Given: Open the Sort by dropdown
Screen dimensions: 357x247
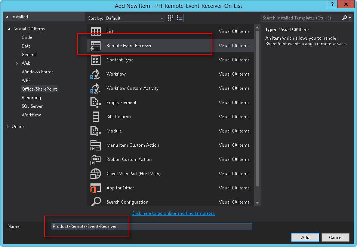Looking at the screenshot, I should click(135, 18).
